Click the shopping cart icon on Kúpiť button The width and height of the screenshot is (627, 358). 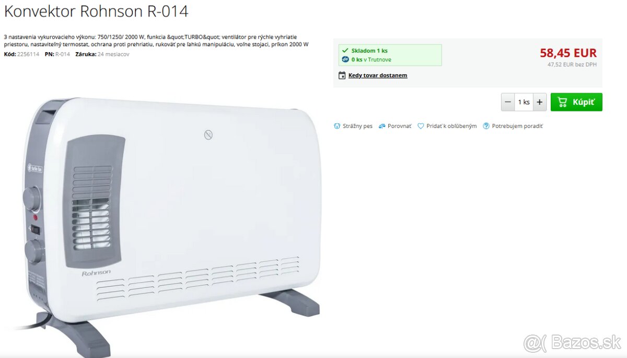point(562,102)
